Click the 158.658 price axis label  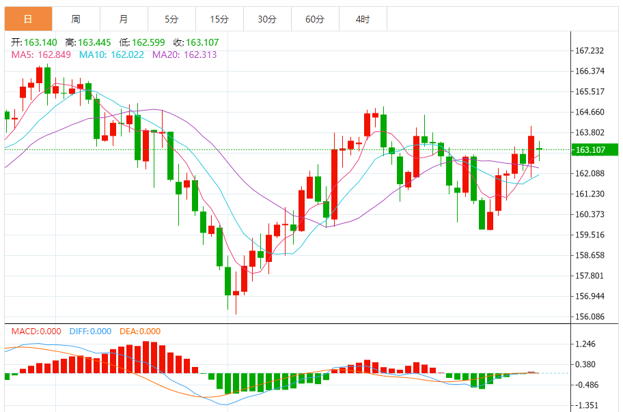coord(590,255)
